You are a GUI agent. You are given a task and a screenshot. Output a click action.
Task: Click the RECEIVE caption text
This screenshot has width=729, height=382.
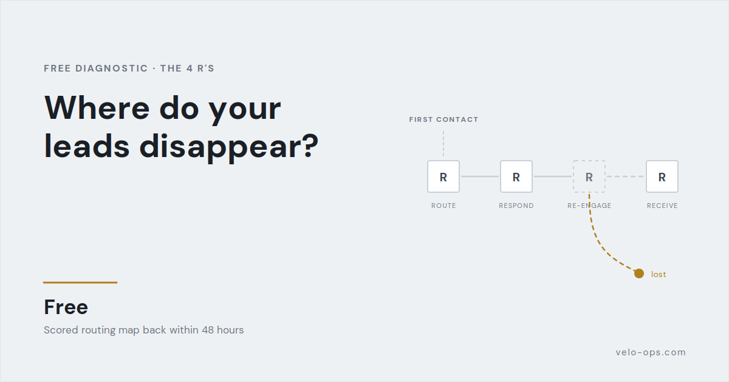662,206
